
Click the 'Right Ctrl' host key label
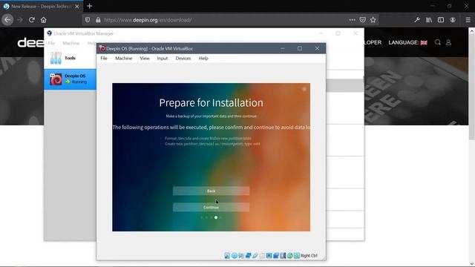(x=309, y=256)
